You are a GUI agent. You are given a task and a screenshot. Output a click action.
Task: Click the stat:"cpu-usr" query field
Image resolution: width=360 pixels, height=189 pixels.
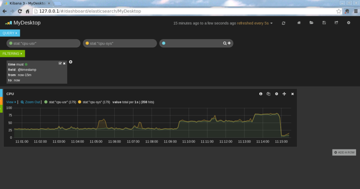(x=43, y=43)
